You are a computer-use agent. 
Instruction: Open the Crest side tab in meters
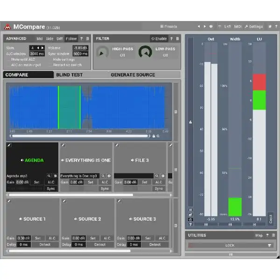click(x=271, y=219)
